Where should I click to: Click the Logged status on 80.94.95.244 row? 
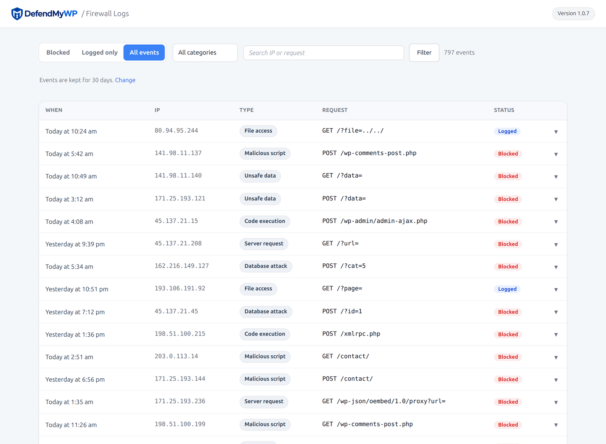coord(507,131)
